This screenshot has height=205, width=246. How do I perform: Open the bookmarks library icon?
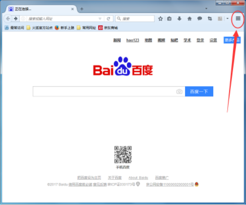point(169,19)
